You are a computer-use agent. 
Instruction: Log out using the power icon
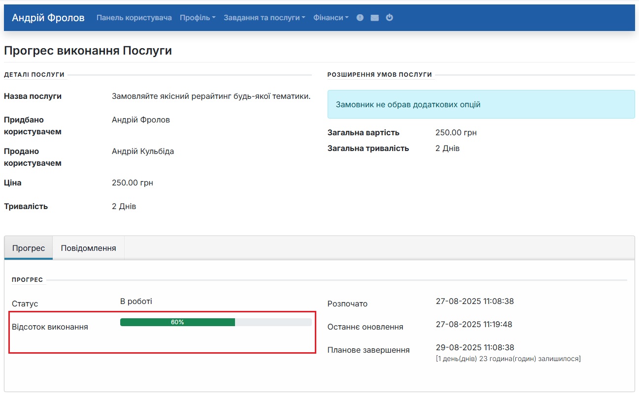click(389, 18)
